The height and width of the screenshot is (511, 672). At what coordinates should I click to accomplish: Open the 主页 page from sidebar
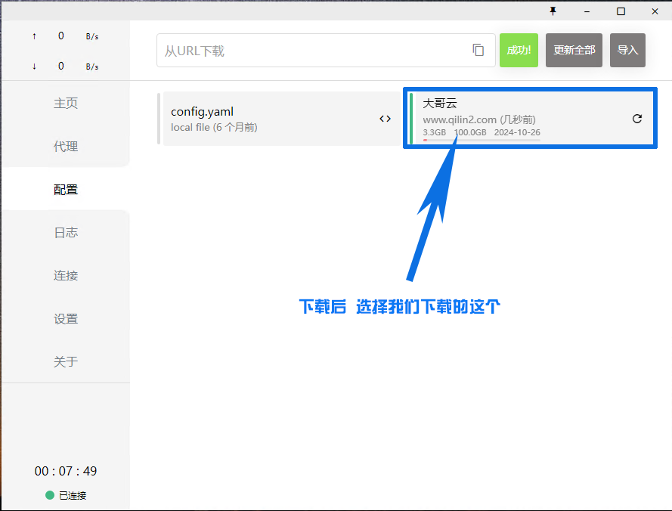66,103
